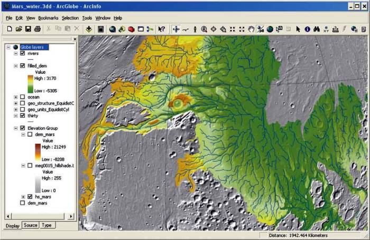The height and width of the screenshot is (240, 370).
Task: Open the Bookmarks menu
Action: [x=48, y=18]
